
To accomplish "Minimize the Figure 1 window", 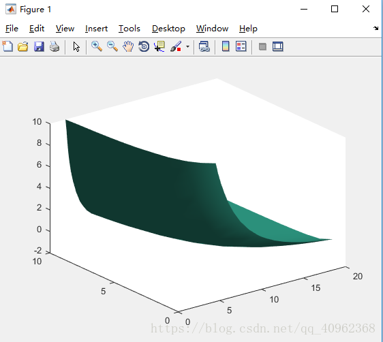I will click(304, 10).
